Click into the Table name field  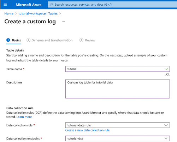point(117,69)
